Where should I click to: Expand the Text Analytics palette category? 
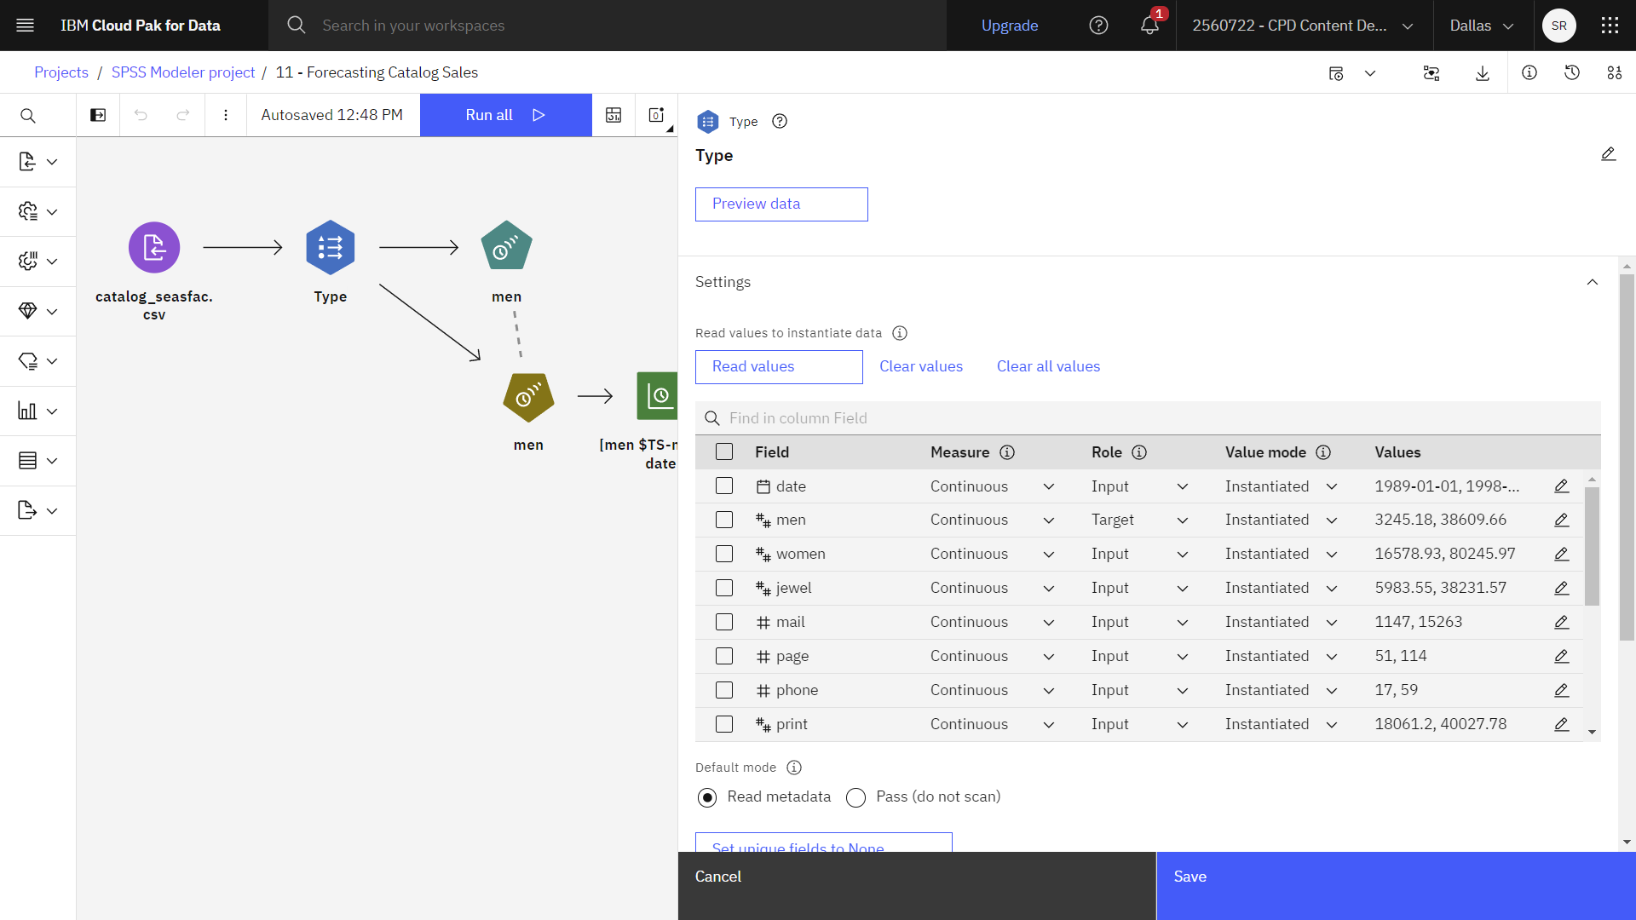click(x=38, y=361)
